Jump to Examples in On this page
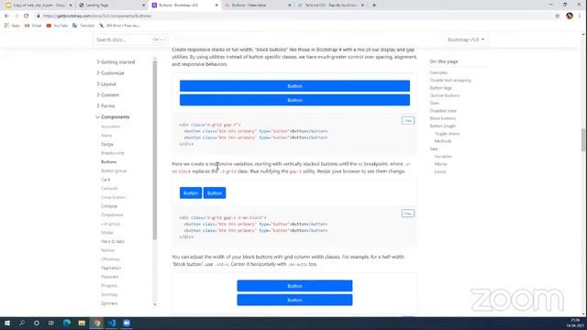 coord(438,72)
